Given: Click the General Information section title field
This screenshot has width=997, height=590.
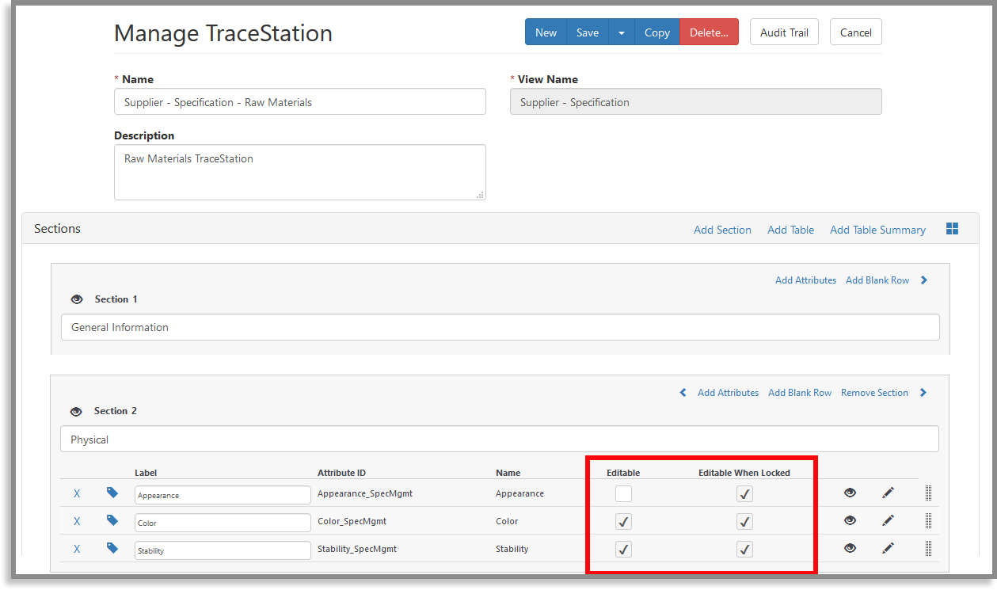Looking at the screenshot, I should tap(500, 327).
